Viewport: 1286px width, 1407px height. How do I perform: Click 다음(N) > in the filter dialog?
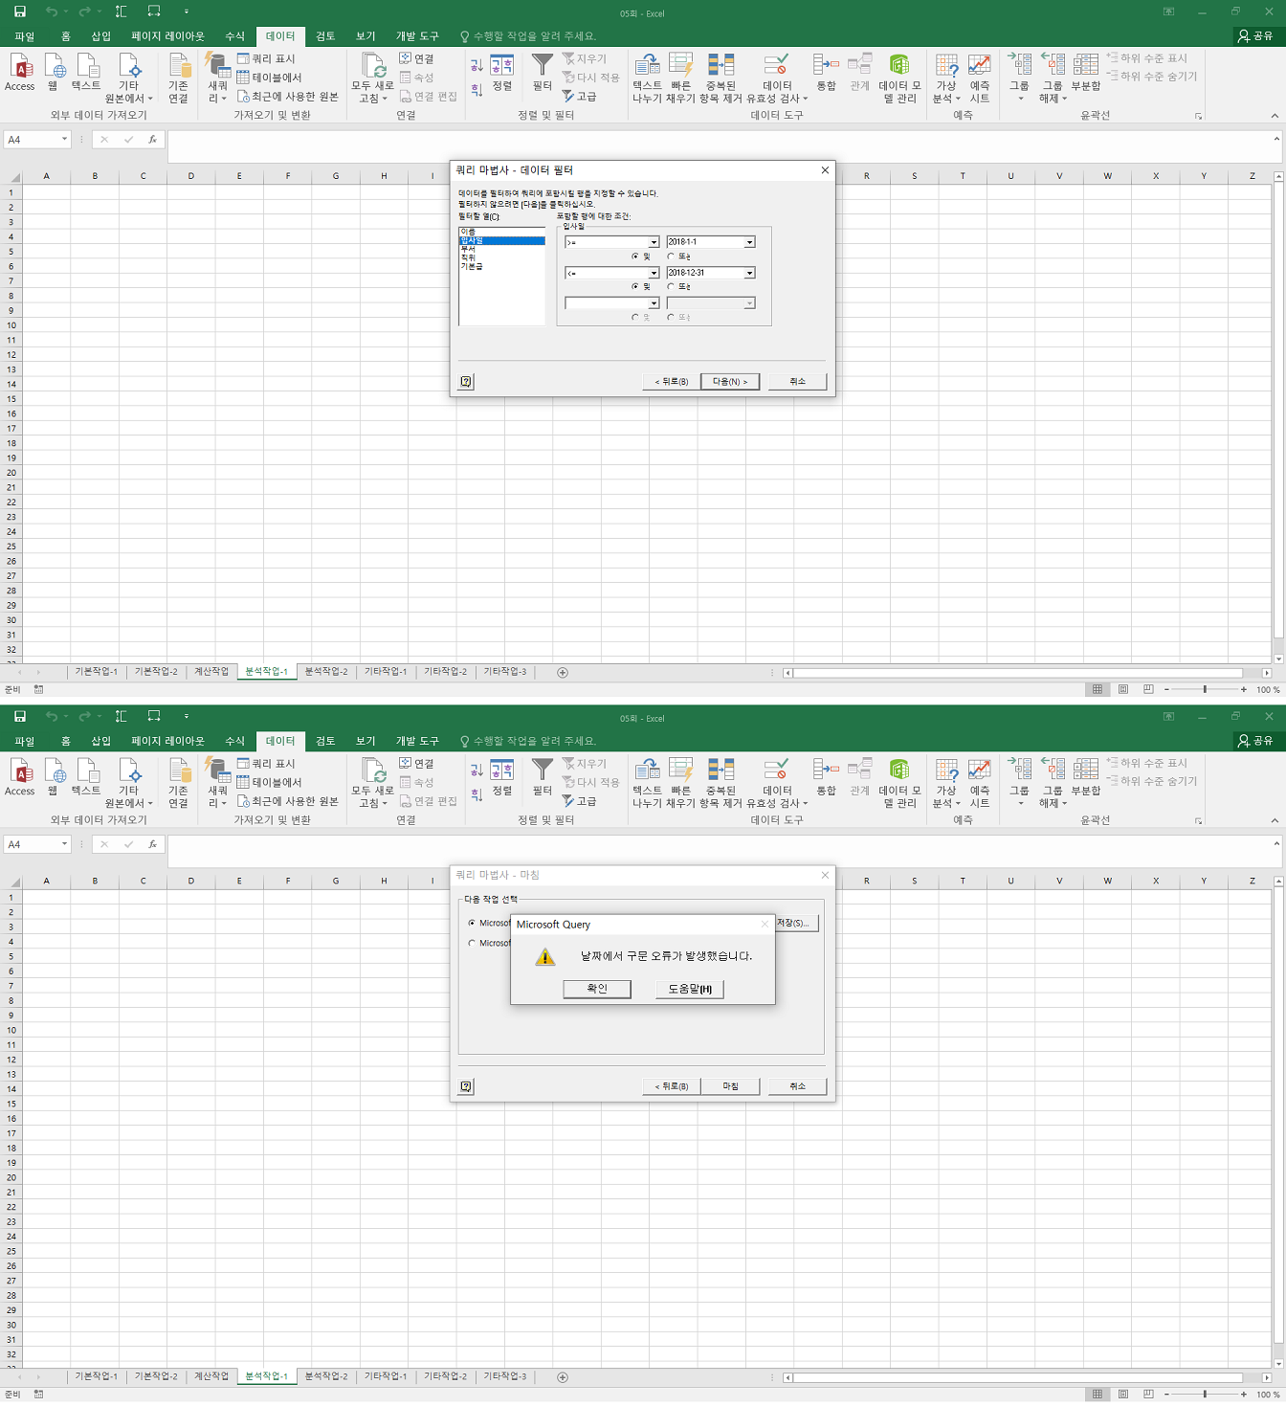[x=730, y=382]
